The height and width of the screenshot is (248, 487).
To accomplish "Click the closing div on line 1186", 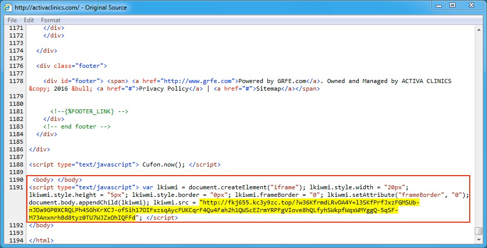I will point(40,149).
